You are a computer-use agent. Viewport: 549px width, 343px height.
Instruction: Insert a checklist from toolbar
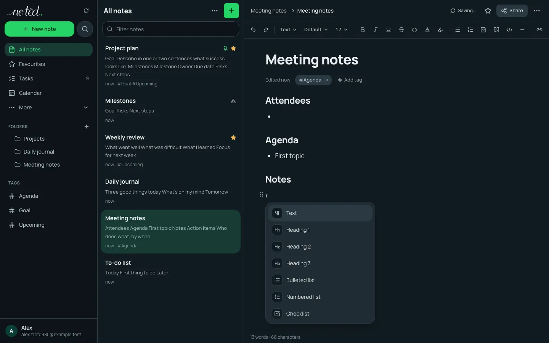point(483,30)
